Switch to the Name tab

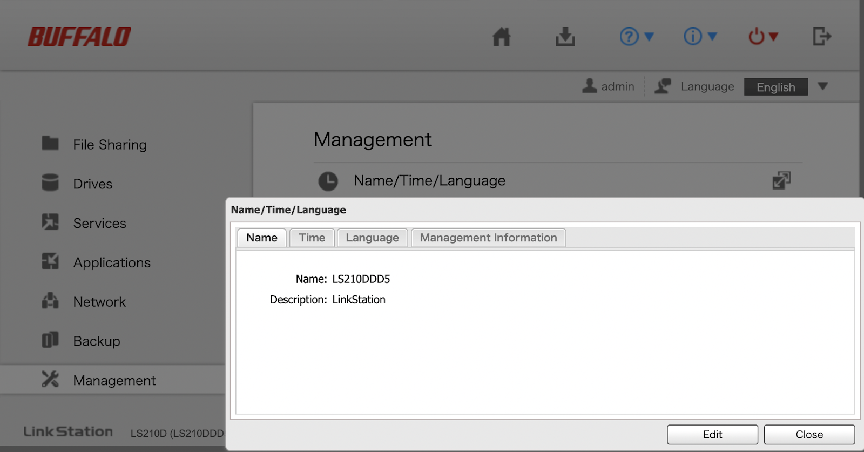pyautogui.click(x=262, y=238)
